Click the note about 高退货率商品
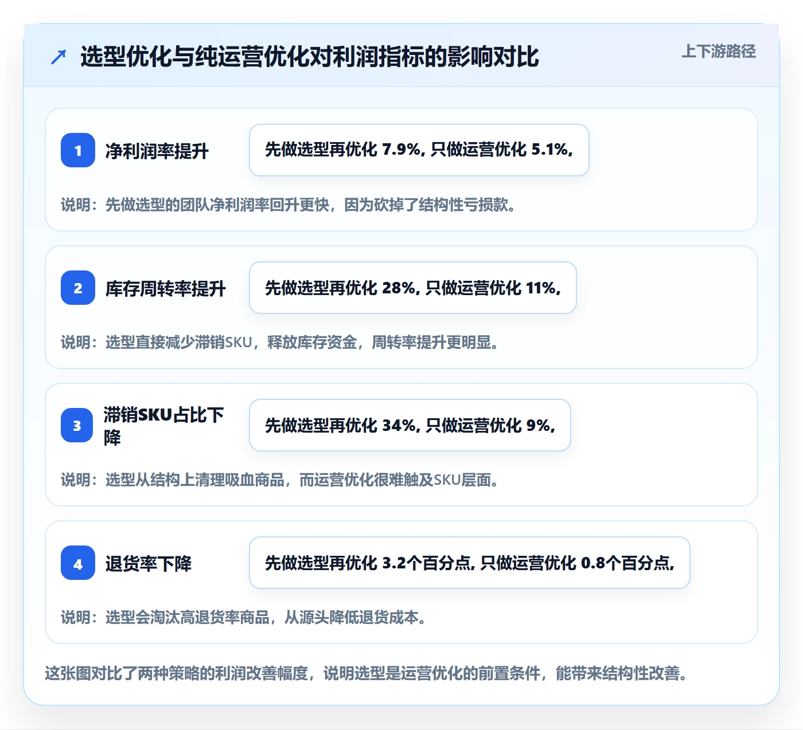 pyautogui.click(x=244, y=617)
